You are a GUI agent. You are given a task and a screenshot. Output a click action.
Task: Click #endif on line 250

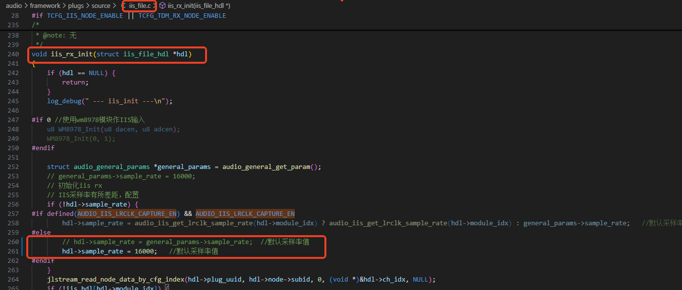[43, 148]
